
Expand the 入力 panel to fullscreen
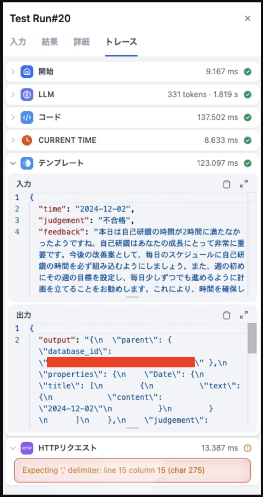click(244, 184)
